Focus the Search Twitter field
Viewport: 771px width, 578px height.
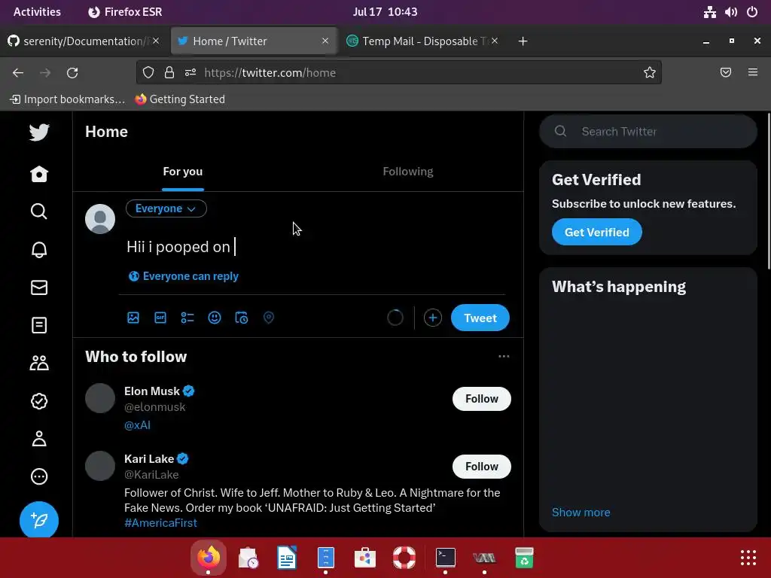[648, 131]
